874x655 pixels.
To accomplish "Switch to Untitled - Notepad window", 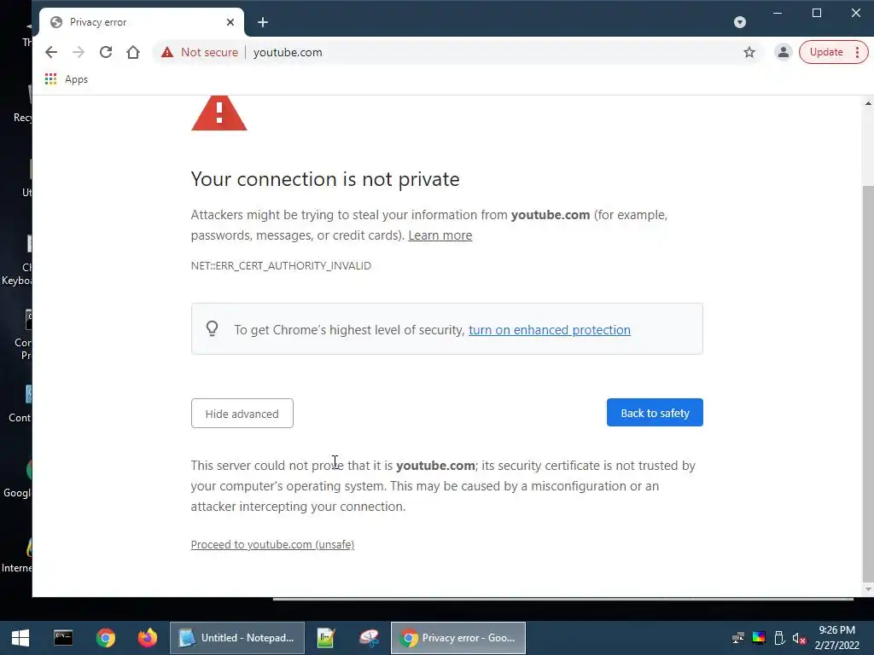I will [237, 638].
